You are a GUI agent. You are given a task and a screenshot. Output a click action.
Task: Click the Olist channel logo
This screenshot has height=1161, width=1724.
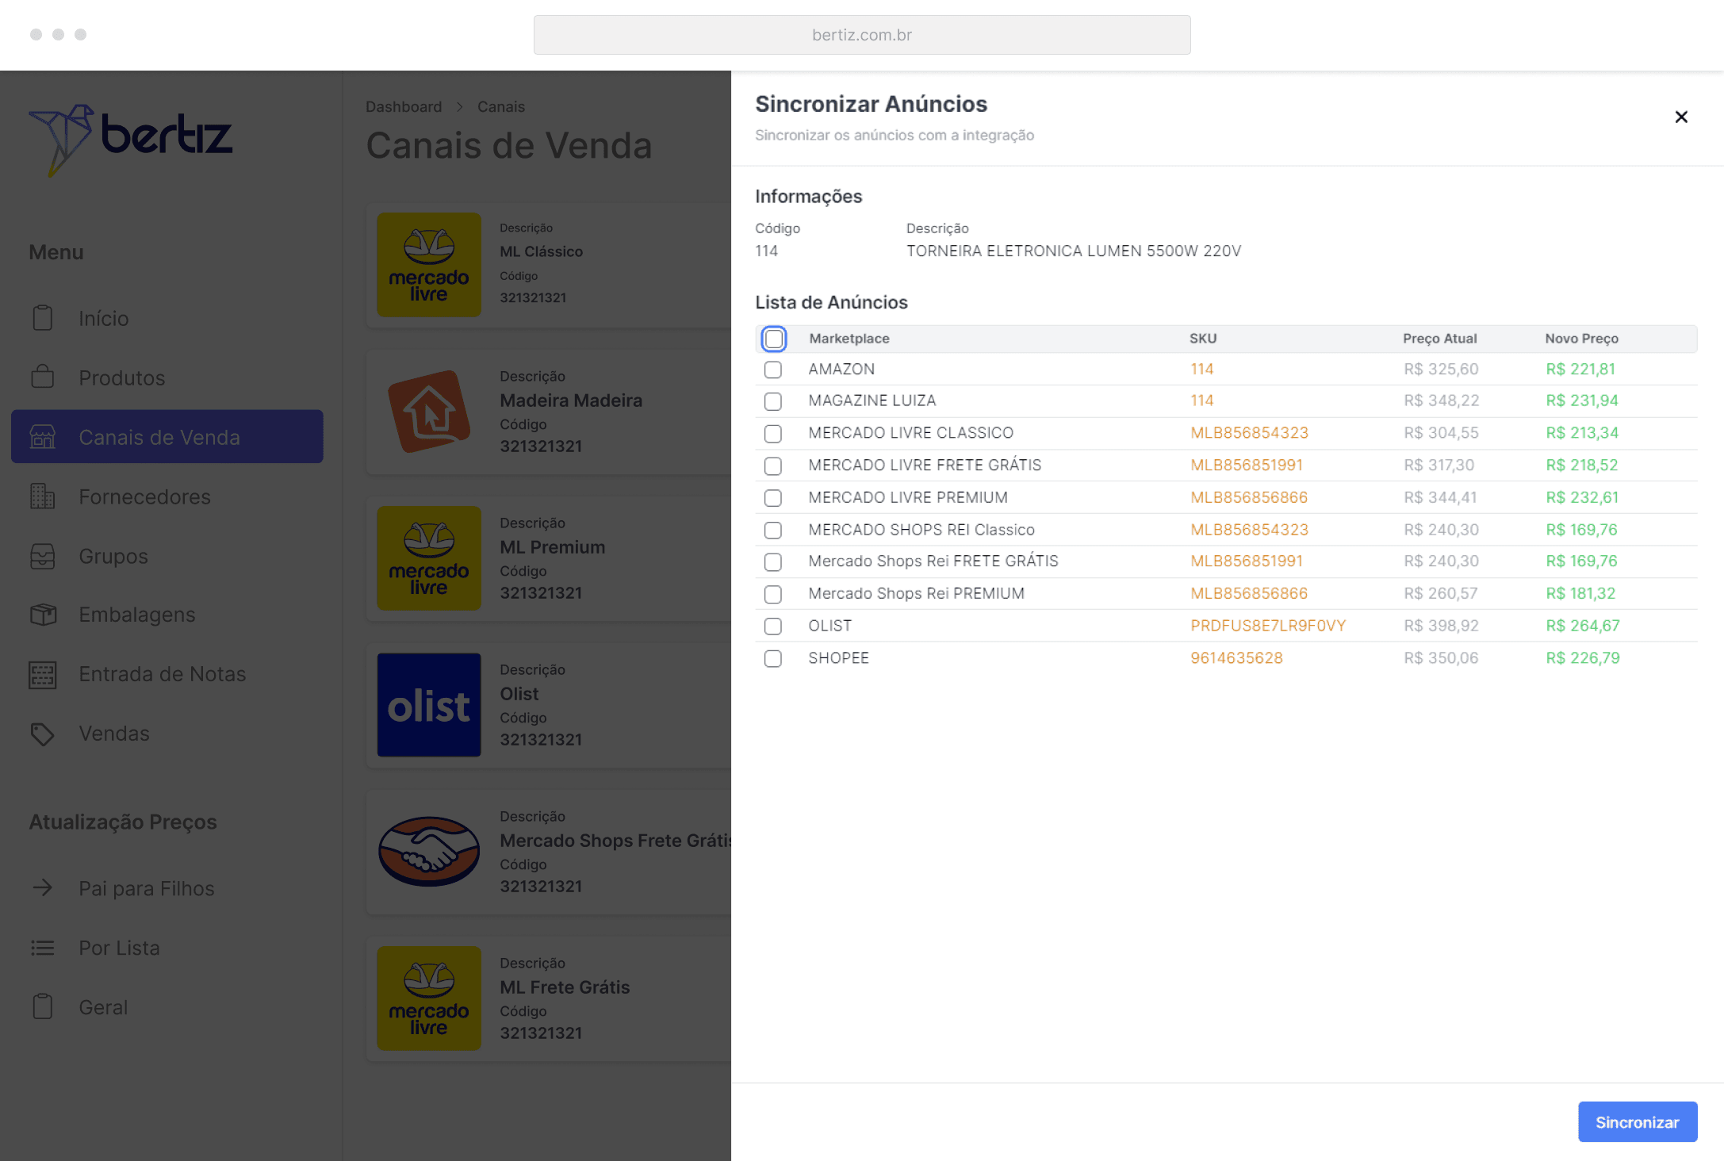click(429, 705)
